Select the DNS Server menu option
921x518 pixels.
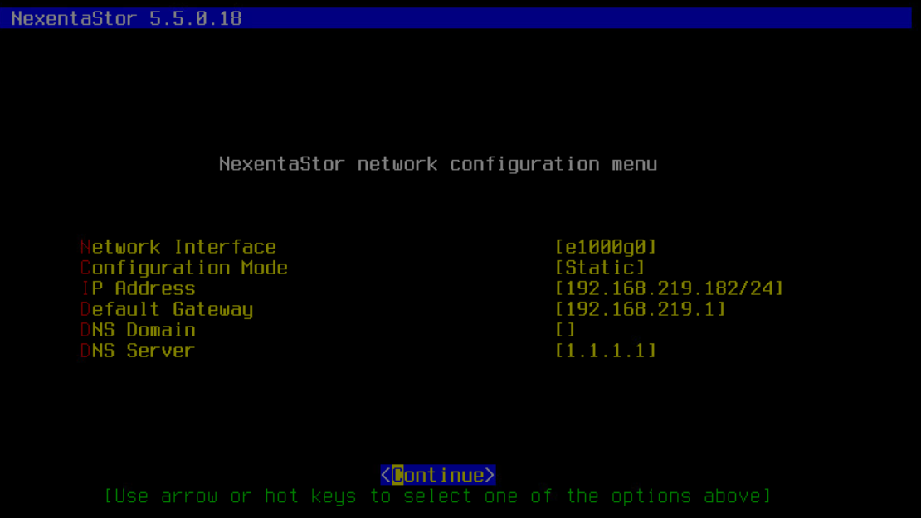click(138, 351)
